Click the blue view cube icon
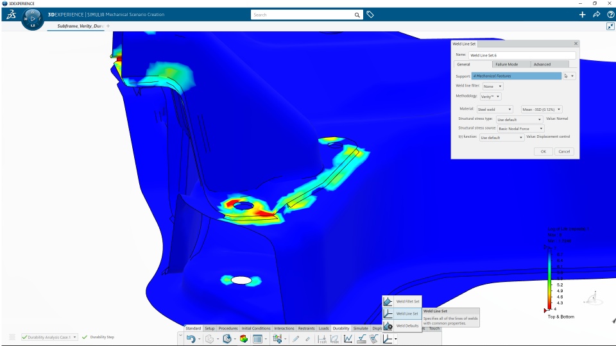Viewport: 616px width, 346px height. [227, 339]
